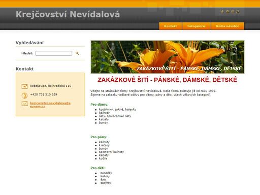Click the Pro děti heading

(x=98, y=168)
